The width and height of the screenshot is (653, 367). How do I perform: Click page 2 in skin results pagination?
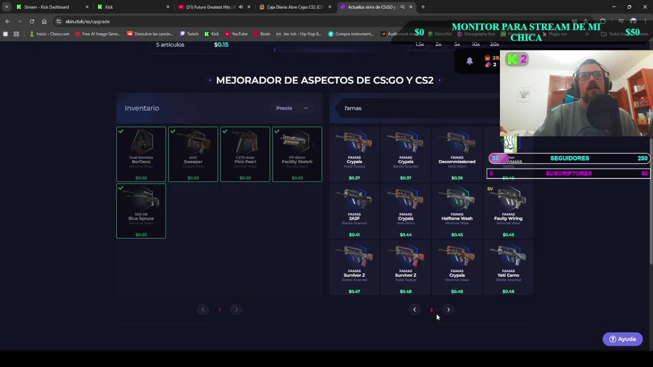(x=431, y=310)
